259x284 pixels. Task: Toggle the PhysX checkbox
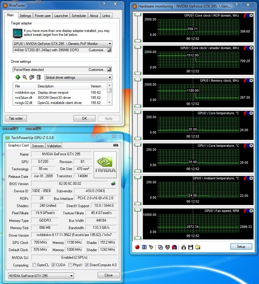click(70, 265)
